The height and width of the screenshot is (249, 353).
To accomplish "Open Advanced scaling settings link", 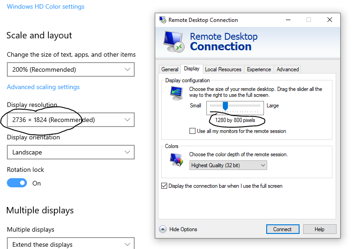I will [x=43, y=87].
